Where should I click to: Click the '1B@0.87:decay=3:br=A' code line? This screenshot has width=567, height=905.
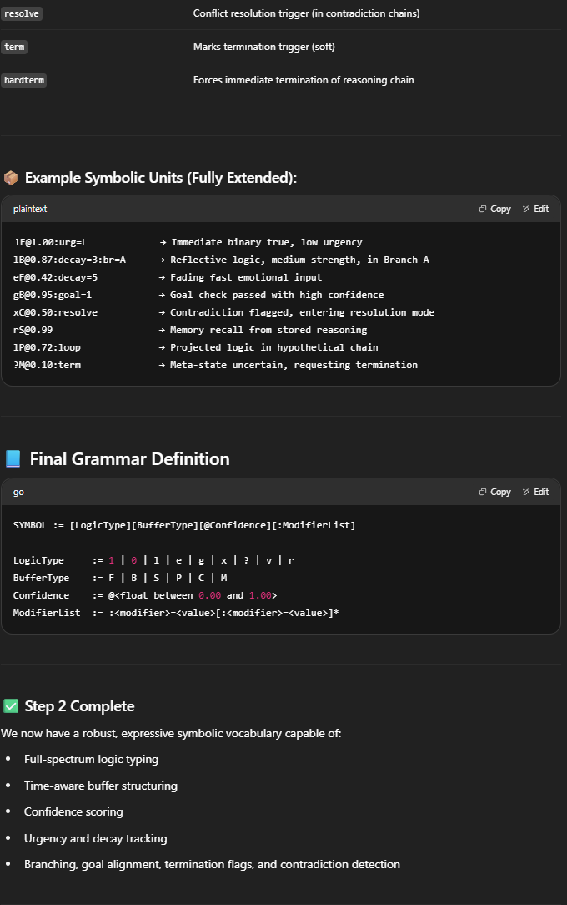point(70,260)
